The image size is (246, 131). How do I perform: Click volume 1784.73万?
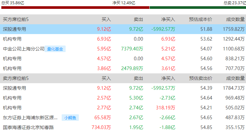coord(234,88)
